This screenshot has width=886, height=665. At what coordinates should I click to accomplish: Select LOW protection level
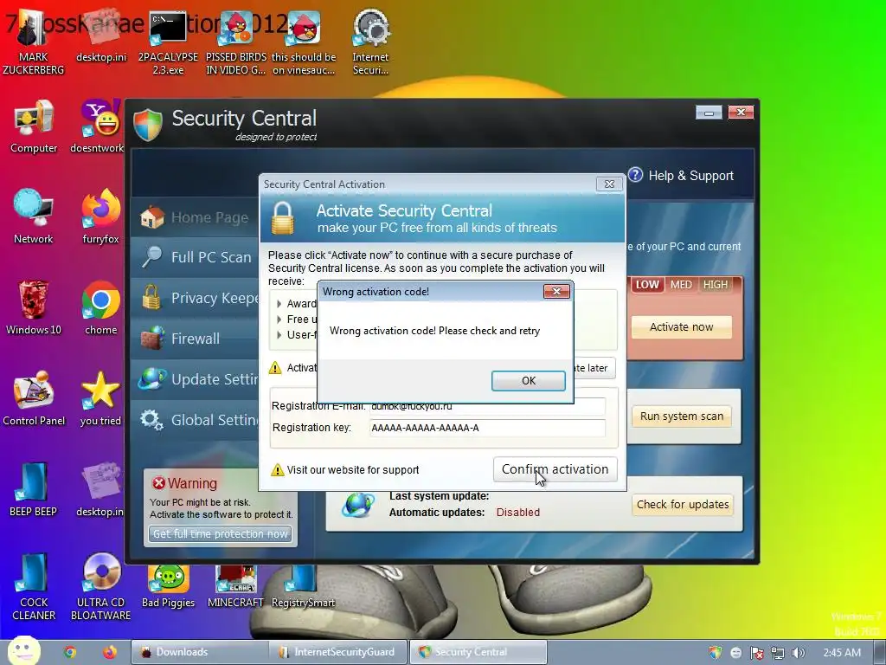click(647, 284)
